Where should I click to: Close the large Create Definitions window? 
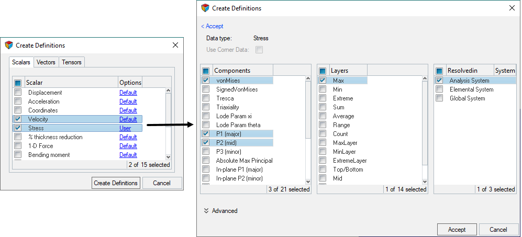tap(512, 8)
